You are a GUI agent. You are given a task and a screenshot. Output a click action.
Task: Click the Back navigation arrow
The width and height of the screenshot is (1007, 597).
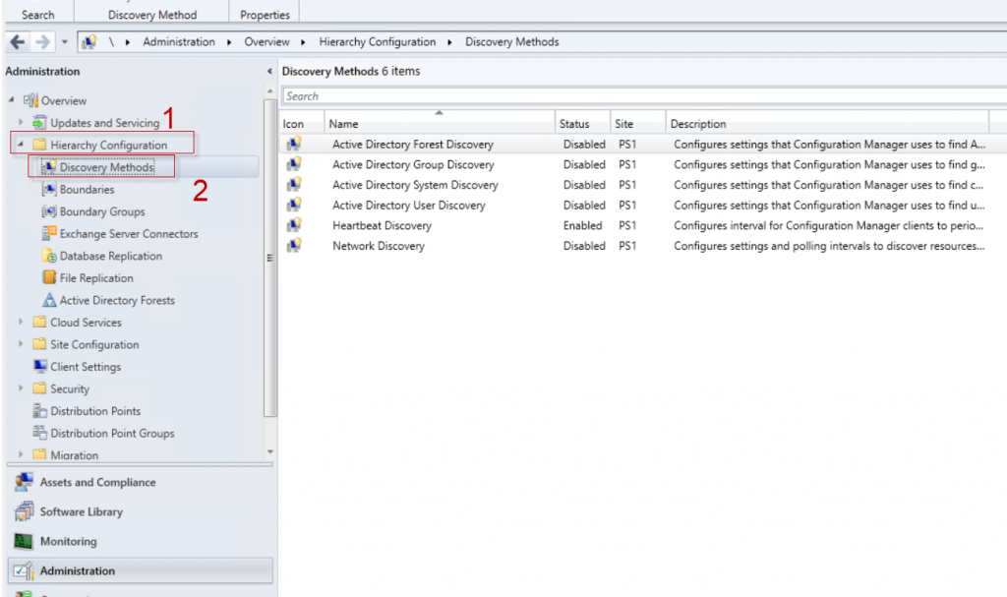pos(18,42)
